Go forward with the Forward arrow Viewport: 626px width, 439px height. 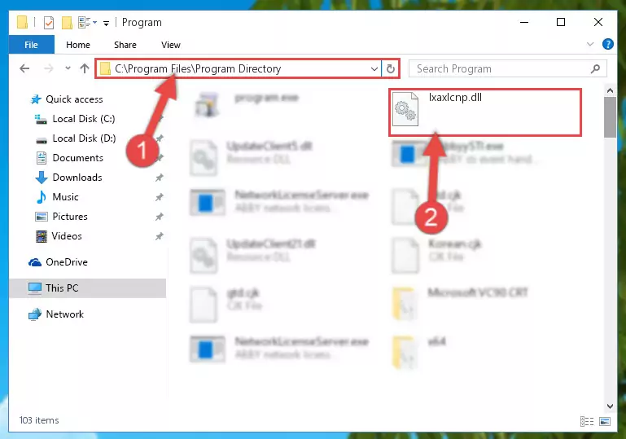click(x=49, y=68)
